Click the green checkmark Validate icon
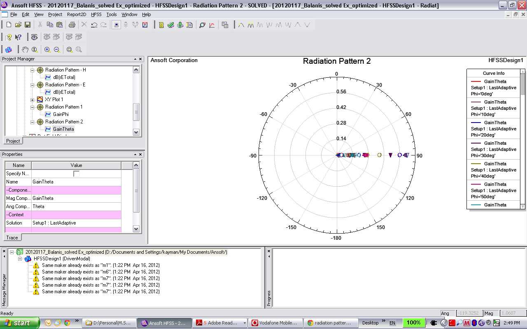 [x=170, y=25]
